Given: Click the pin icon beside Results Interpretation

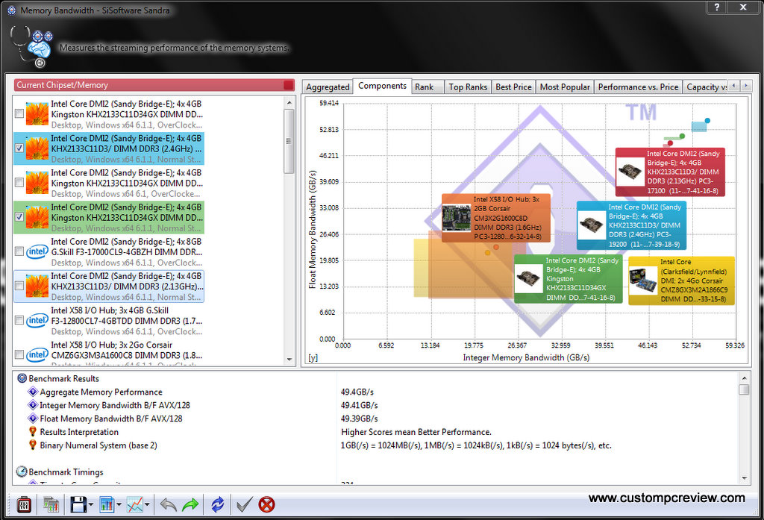Looking at the screenshot, I should point(33,431).
